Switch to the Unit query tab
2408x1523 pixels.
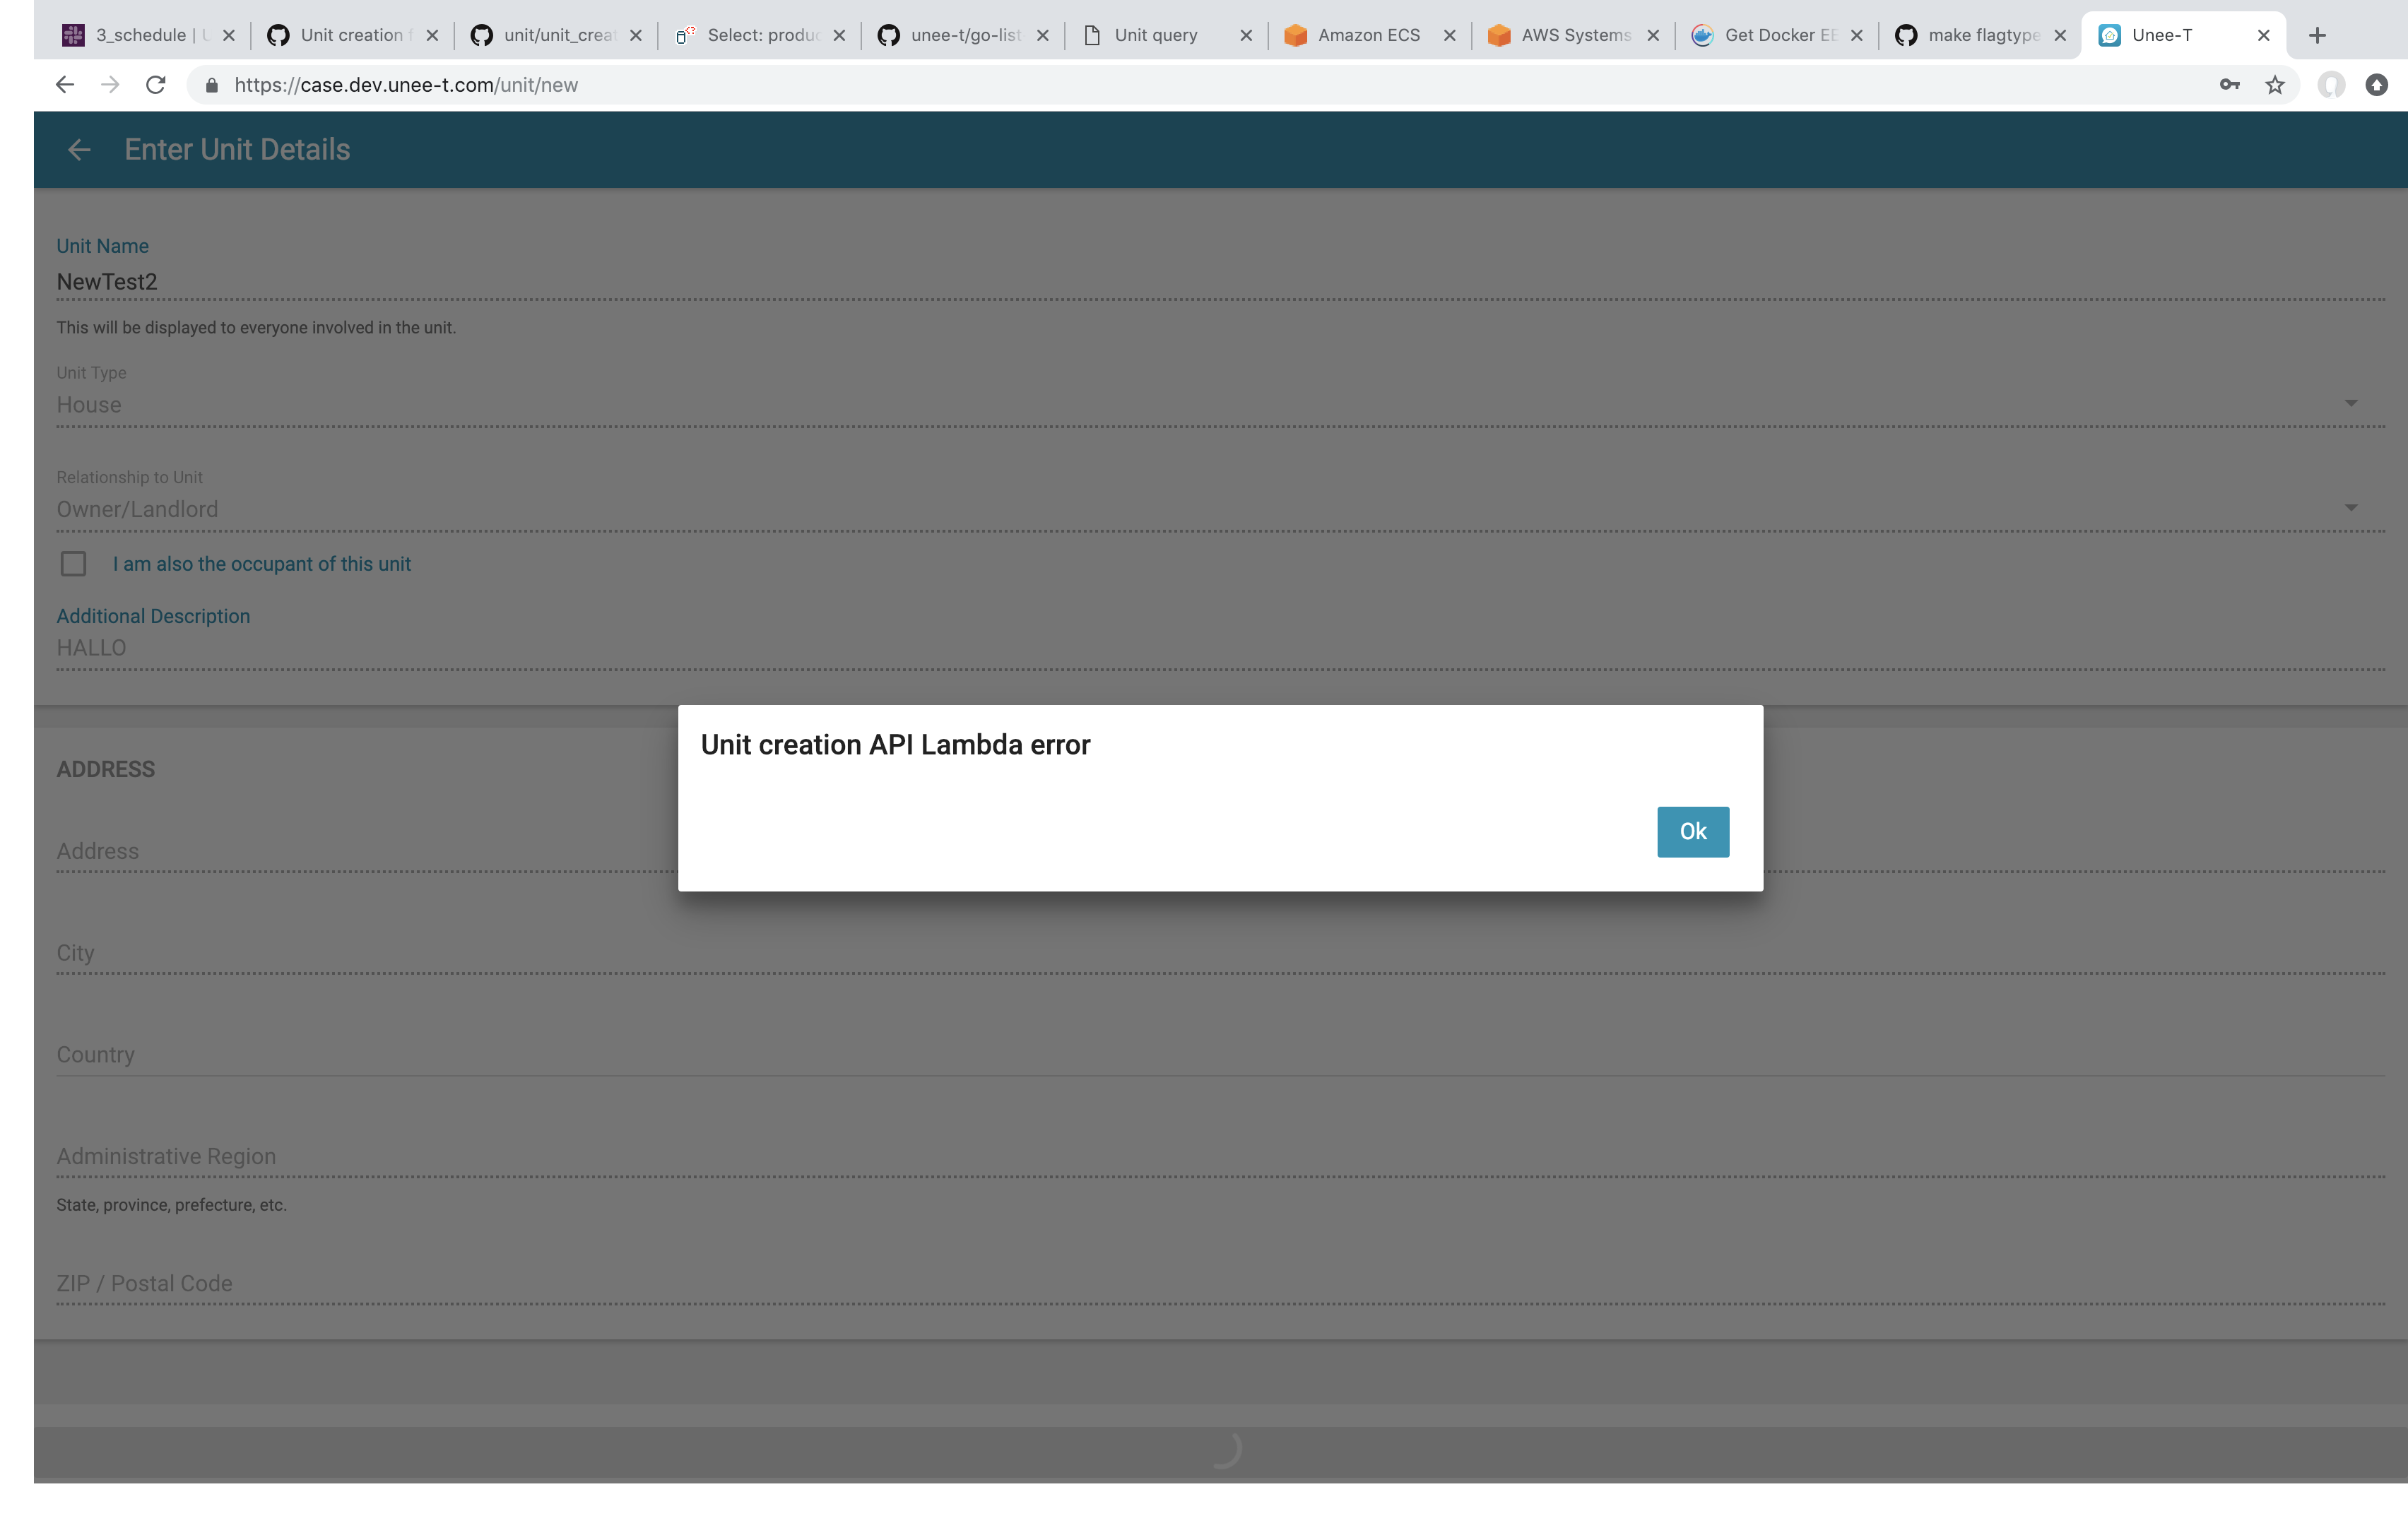(x=1155, y=34)
